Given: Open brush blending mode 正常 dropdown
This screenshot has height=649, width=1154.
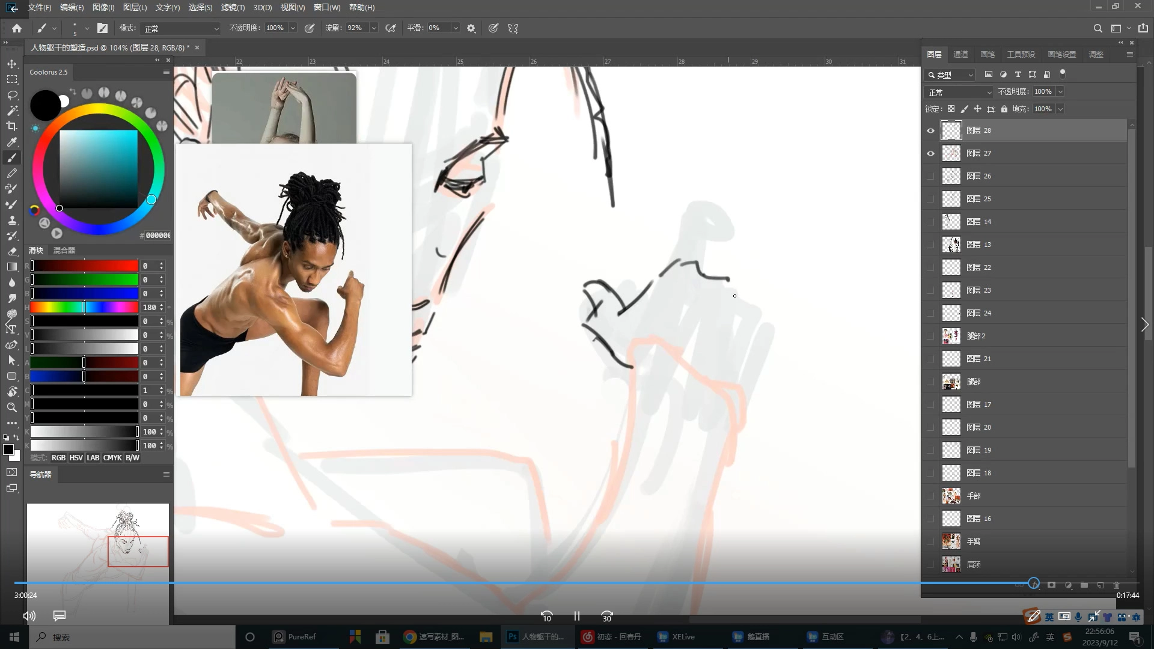Looking at the screenshot, I should pos(180,28).
